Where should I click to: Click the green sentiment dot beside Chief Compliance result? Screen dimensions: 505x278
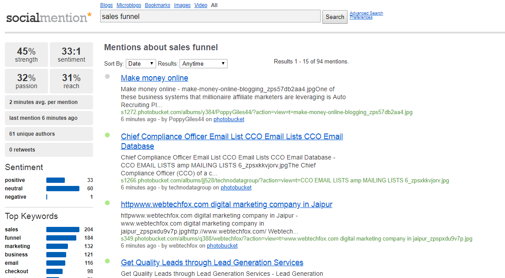(x=107, y=136)
